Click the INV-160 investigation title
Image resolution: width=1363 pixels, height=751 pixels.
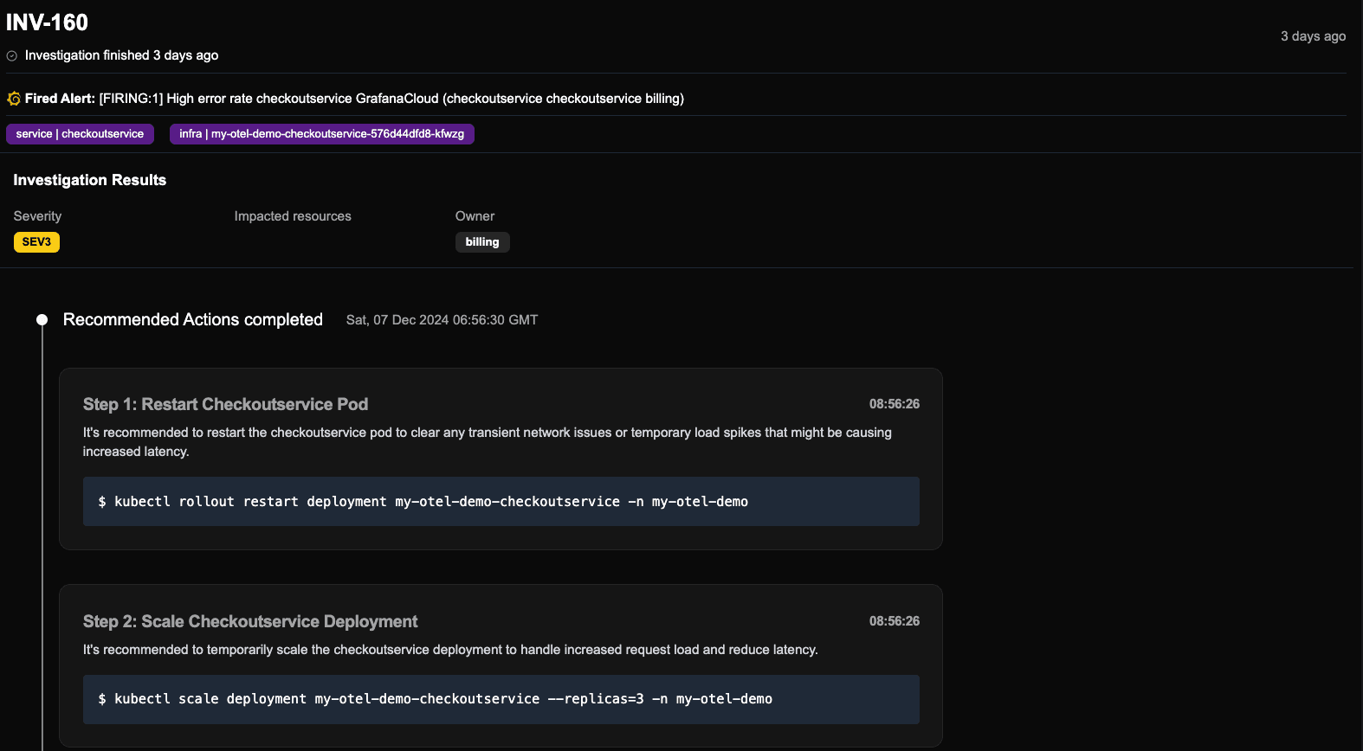pos(47,22)
